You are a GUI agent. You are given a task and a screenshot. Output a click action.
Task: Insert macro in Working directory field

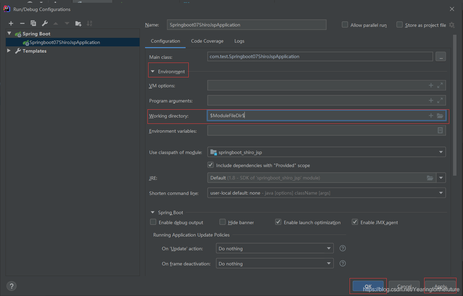pyautogui.click(x=431, y=116)
